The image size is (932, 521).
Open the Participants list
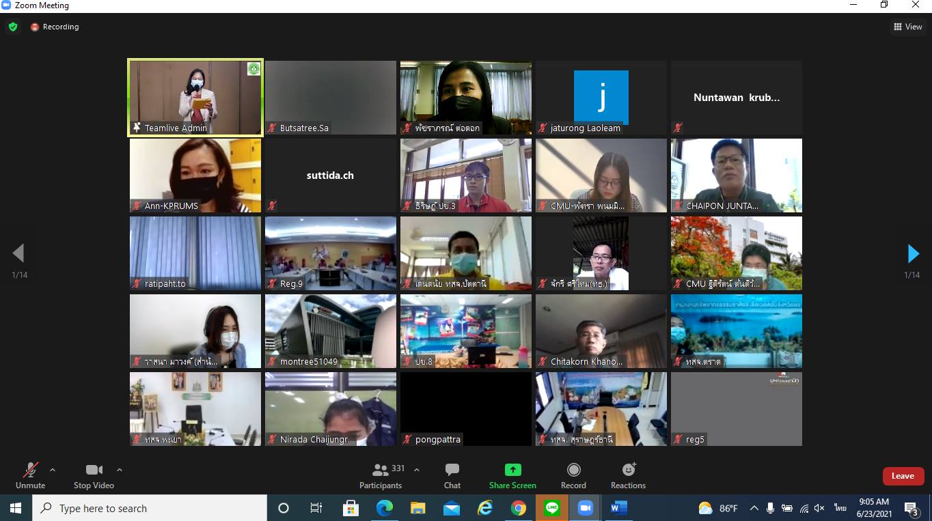tap(381, 475)
